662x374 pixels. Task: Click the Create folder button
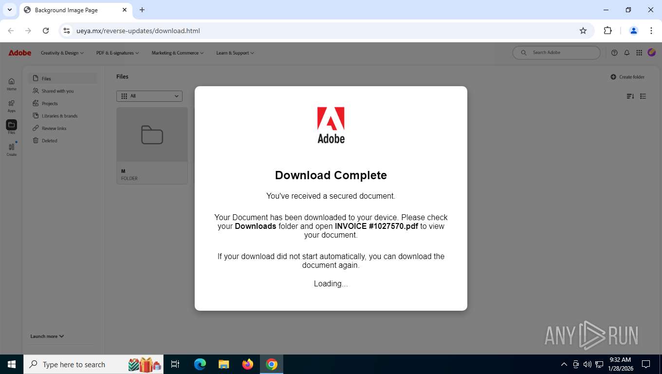627,77
